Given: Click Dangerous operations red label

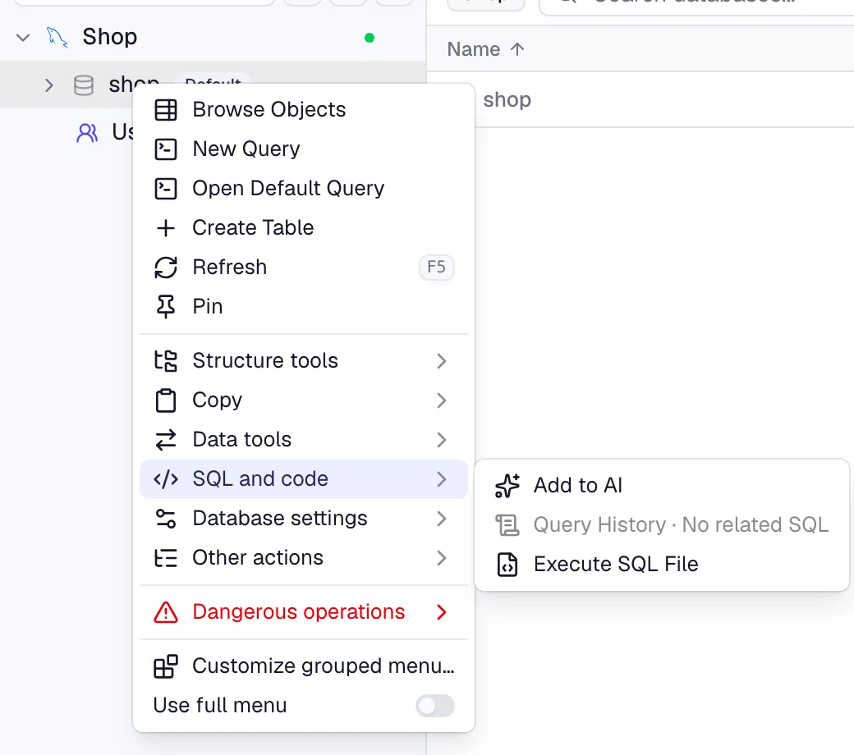Looking at the screenshot, I should [x=298, y=612].
